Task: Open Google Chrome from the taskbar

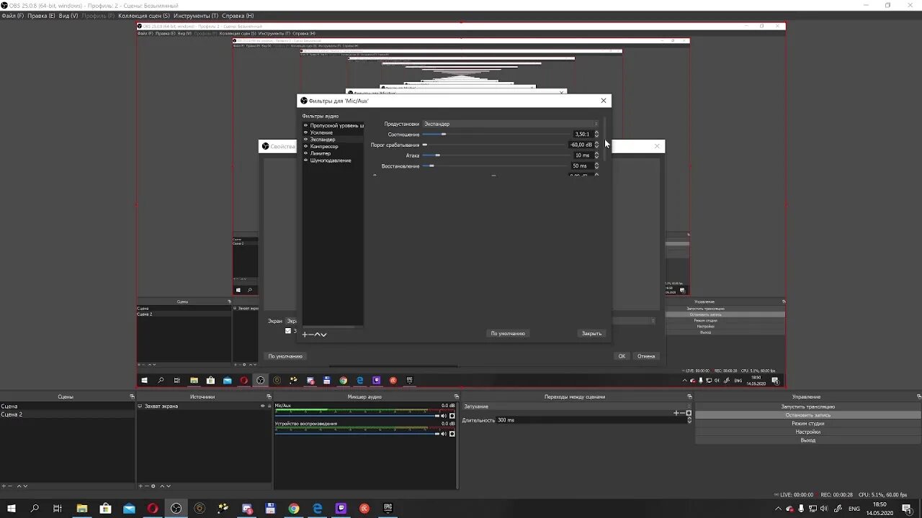Action: (294, 509)
